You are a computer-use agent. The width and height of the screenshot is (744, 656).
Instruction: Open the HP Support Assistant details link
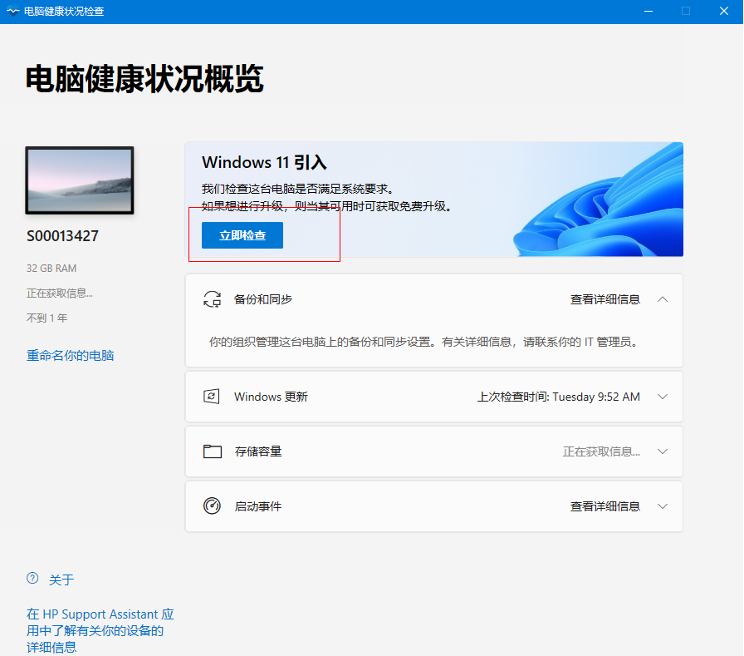[x=100, y=630]
